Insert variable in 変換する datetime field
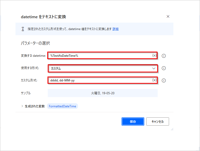 coord(154,55)
